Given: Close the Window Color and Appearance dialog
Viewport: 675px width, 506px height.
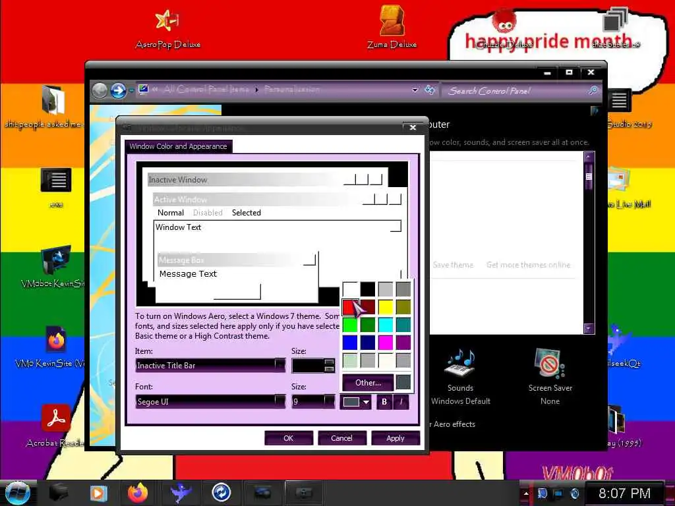Looking at the screenshot, I should pos(413,127).
